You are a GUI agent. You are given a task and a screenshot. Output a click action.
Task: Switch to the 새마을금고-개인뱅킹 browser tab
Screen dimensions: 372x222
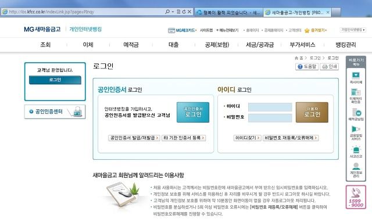294,12
